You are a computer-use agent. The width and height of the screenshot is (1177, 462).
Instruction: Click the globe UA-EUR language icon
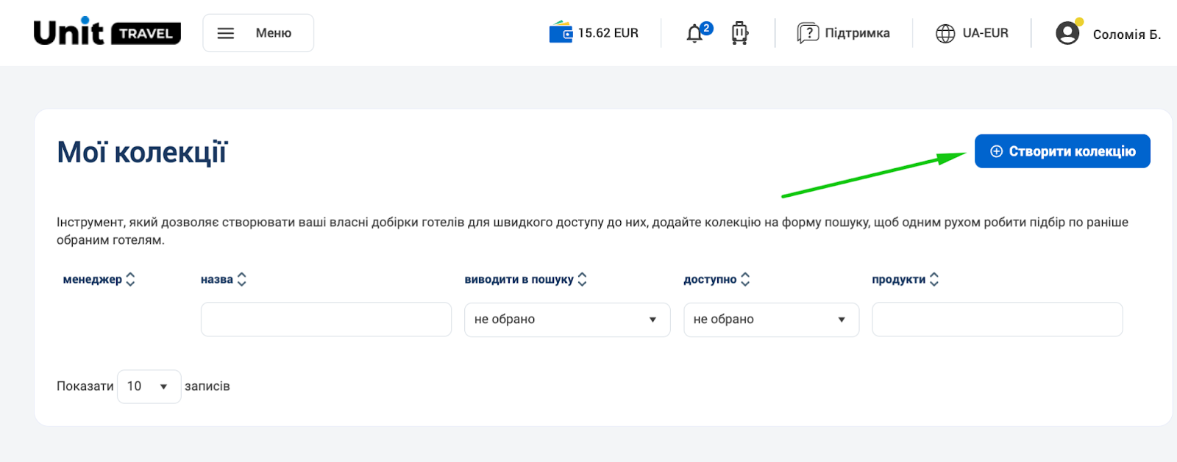[945, 34]
